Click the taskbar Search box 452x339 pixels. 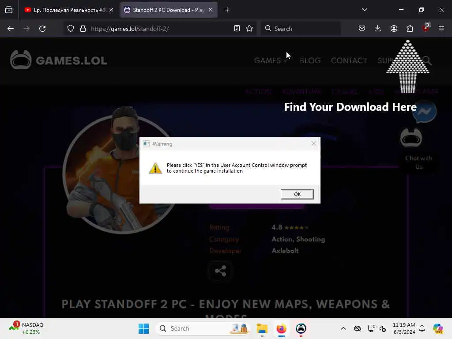point(203,328)
